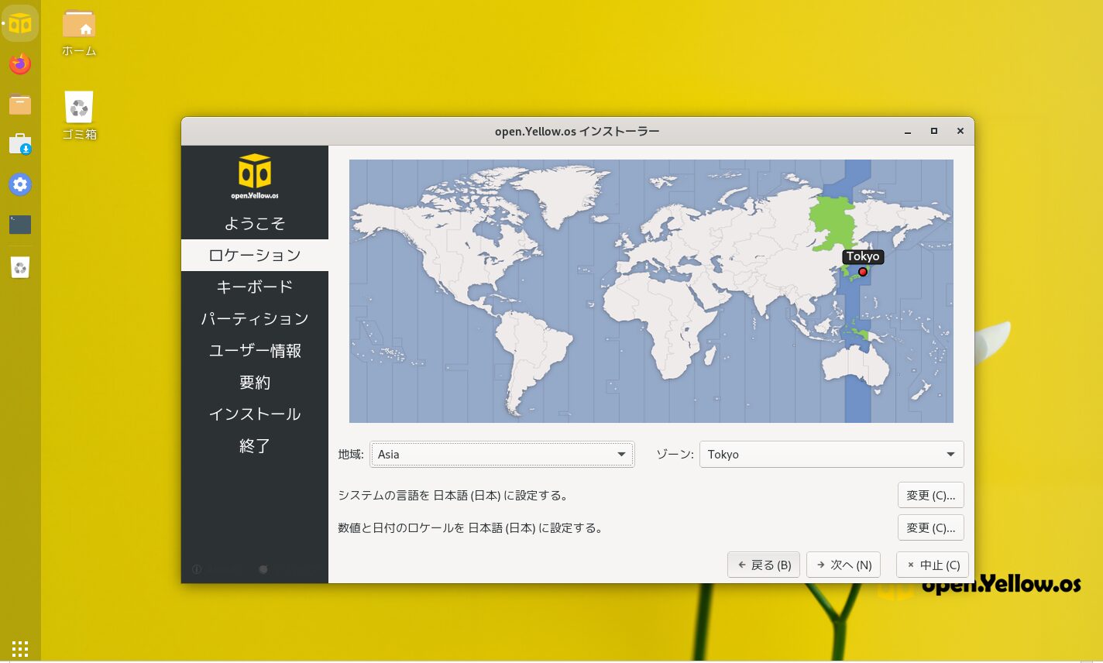The height and width of the screenshot is (663, 1103).
Task: Click the red Tokyo marker on the map
Action: [863, 272]
